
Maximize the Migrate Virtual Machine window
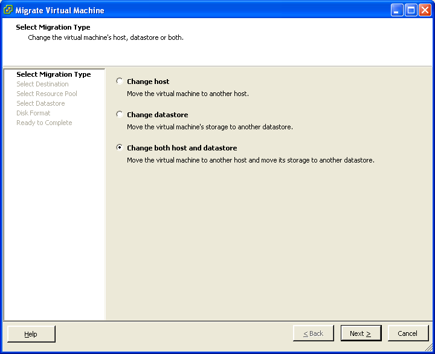(x=411, y=10)
